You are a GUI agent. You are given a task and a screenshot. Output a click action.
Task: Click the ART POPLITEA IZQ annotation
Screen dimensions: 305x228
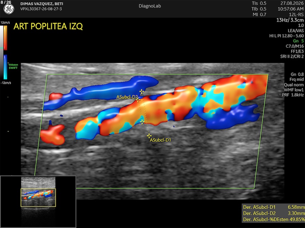click(48, 26)
